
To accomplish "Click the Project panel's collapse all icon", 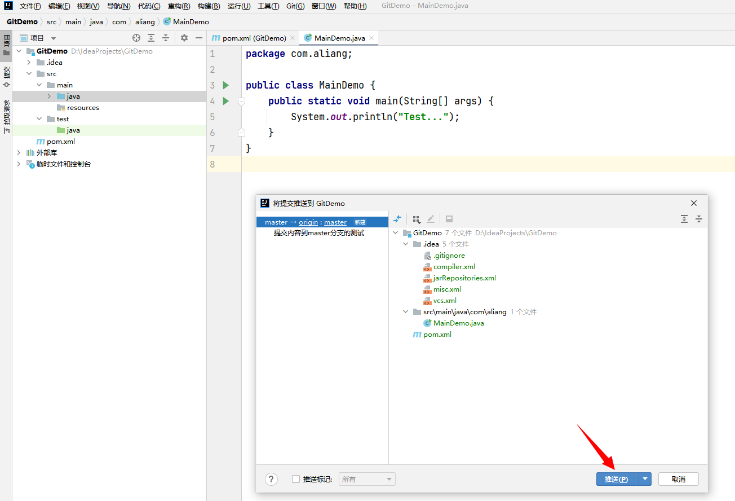I will [166, 38].
